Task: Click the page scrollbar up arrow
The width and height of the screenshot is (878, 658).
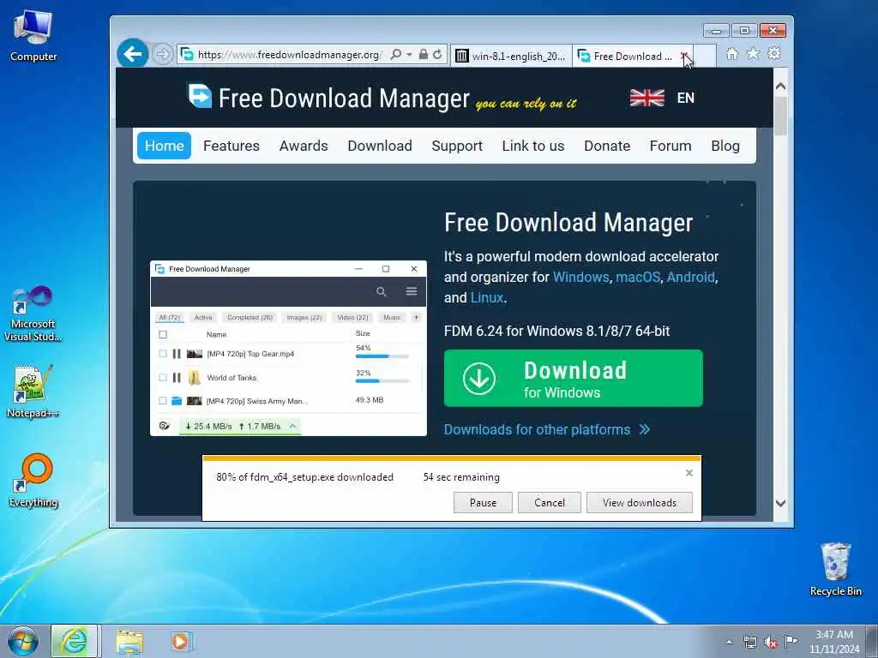Action: tap(780, 87)
